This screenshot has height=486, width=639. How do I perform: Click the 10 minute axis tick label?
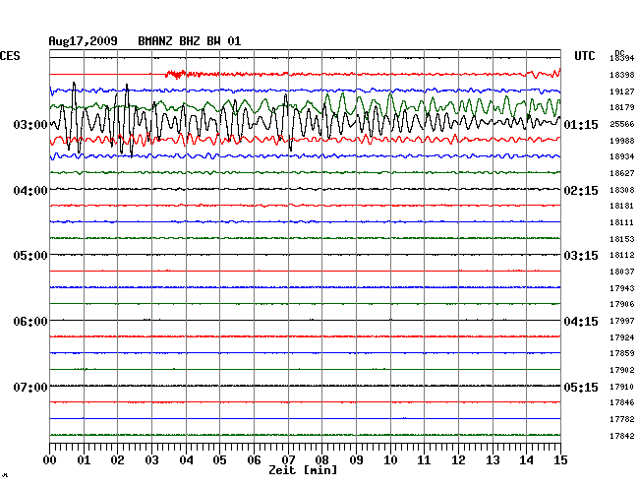390,460
